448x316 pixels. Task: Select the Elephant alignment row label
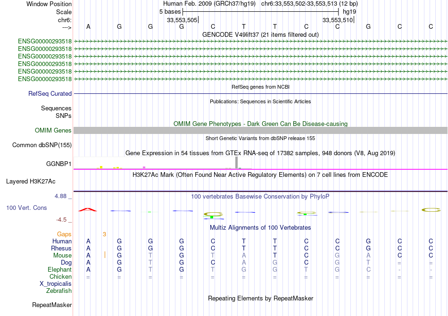point(59,269)
